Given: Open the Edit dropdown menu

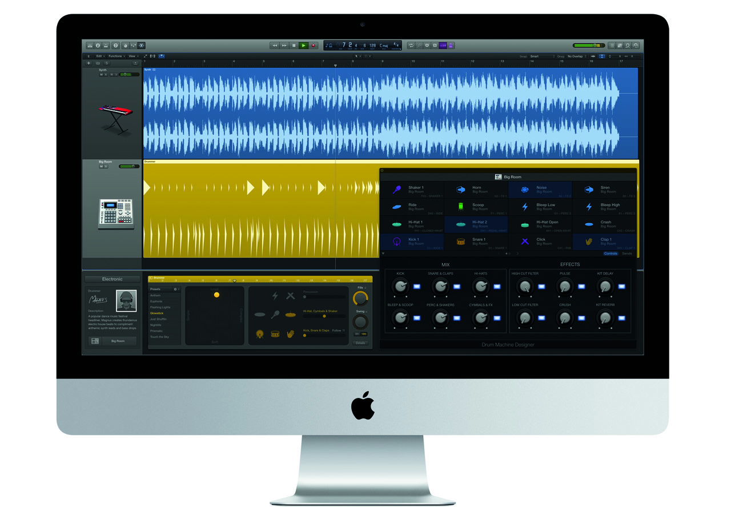Looking at the screenshot, I should [100, 56].
